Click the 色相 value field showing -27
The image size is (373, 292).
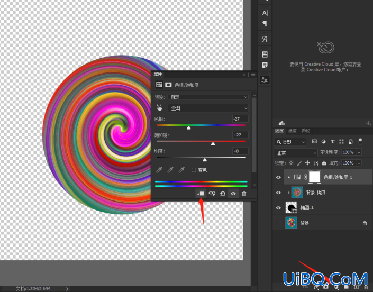click(x=240, y=119)
